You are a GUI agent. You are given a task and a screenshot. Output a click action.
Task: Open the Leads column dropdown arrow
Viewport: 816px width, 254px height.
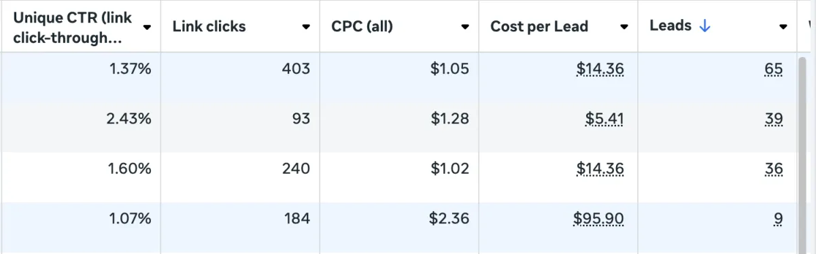point(783,27)
